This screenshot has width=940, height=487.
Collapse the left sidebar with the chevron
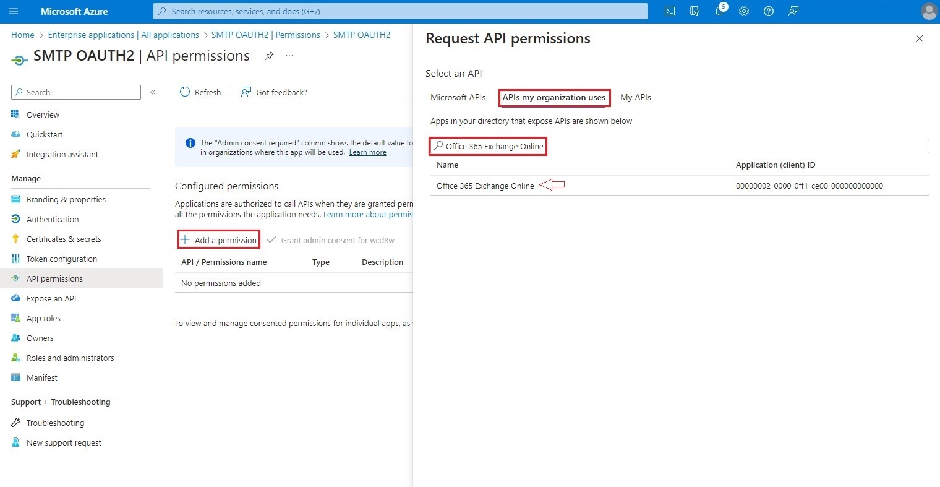click(153, 92)
